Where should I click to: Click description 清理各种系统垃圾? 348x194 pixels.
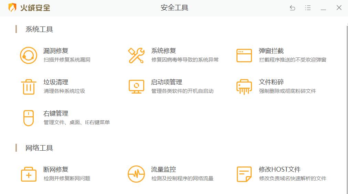click(64, 91)
